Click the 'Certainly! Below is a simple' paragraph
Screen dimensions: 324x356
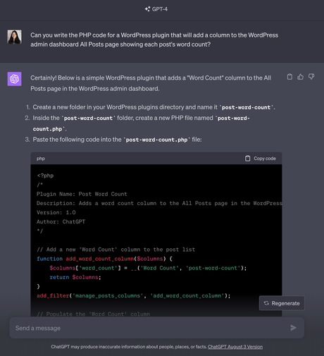click(x=151, y=83)
